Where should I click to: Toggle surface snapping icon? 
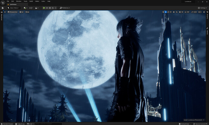177,12
